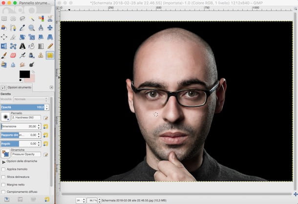
Task: Click the black foreground color swatch
Action: [24, 74]
